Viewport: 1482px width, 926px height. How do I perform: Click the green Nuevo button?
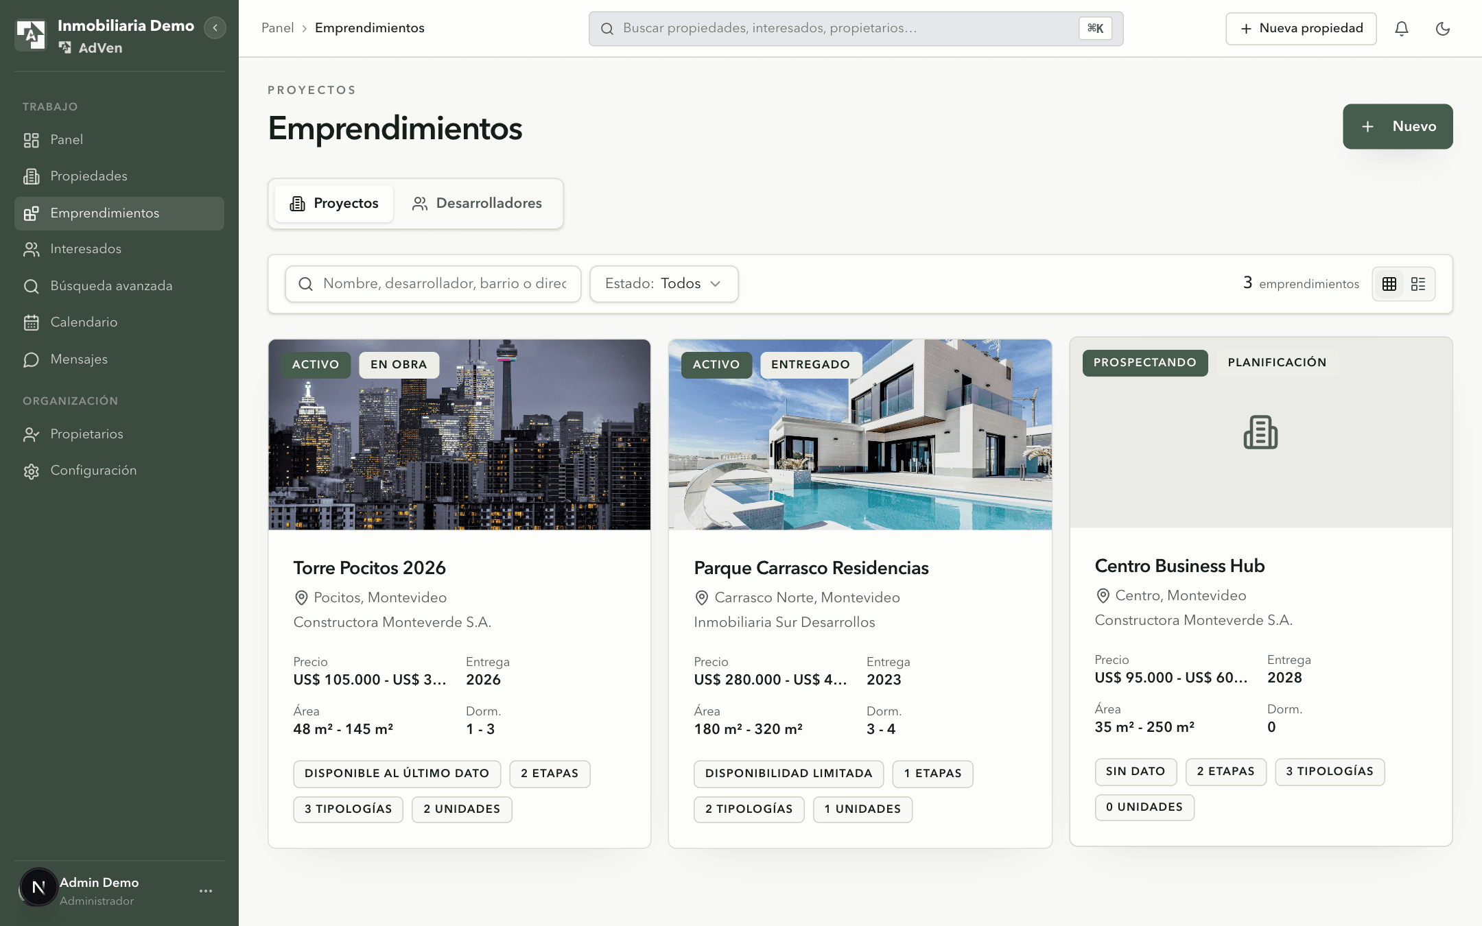(1398, 126)
